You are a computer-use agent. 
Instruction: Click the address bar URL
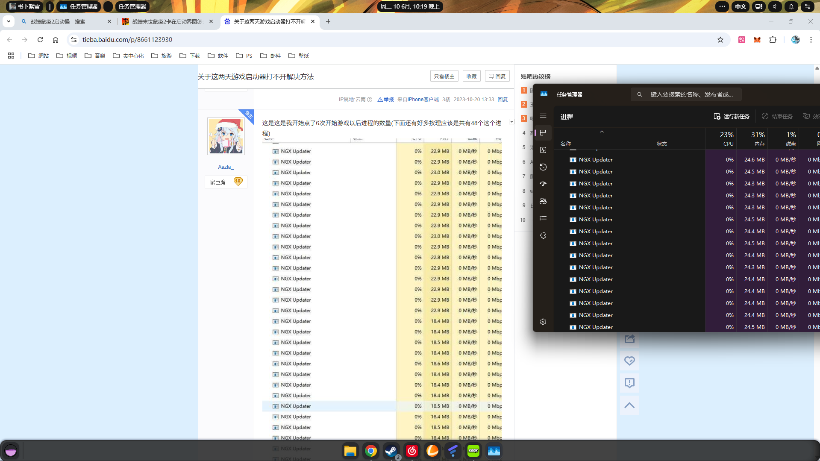click(127, 40)
